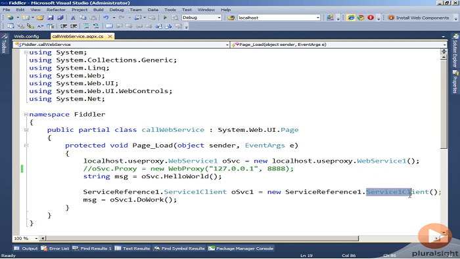Open the Test Results panel tab
The width and height of the screenshot is (460, 259).
pos(133,249)
